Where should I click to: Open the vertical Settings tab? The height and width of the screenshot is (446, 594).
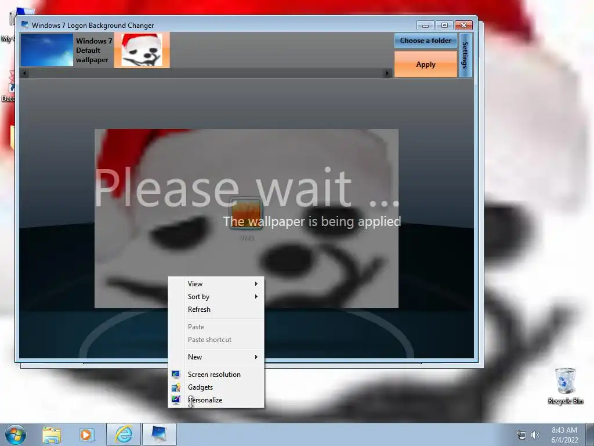coord(466,55)
